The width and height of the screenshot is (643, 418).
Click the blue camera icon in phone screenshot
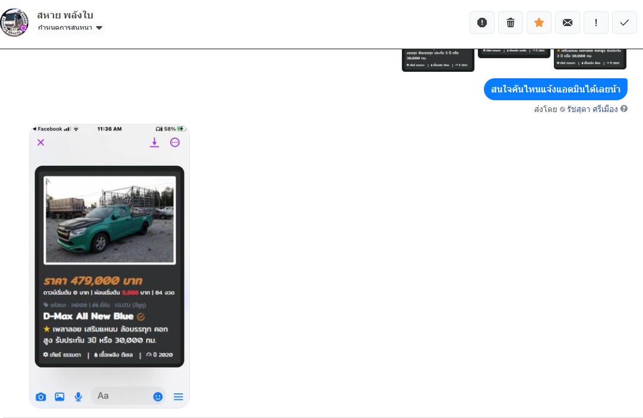(40, 397)
